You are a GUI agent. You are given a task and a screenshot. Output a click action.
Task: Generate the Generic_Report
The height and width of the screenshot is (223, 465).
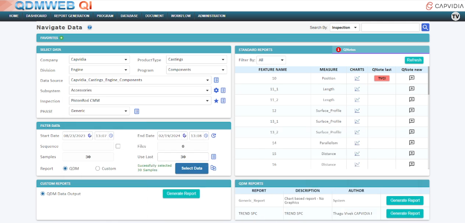coord(405,200)
